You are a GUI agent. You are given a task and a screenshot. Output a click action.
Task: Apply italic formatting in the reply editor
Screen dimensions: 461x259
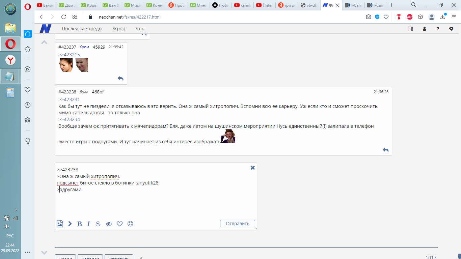pyautogui.click(x=88, y=224)
